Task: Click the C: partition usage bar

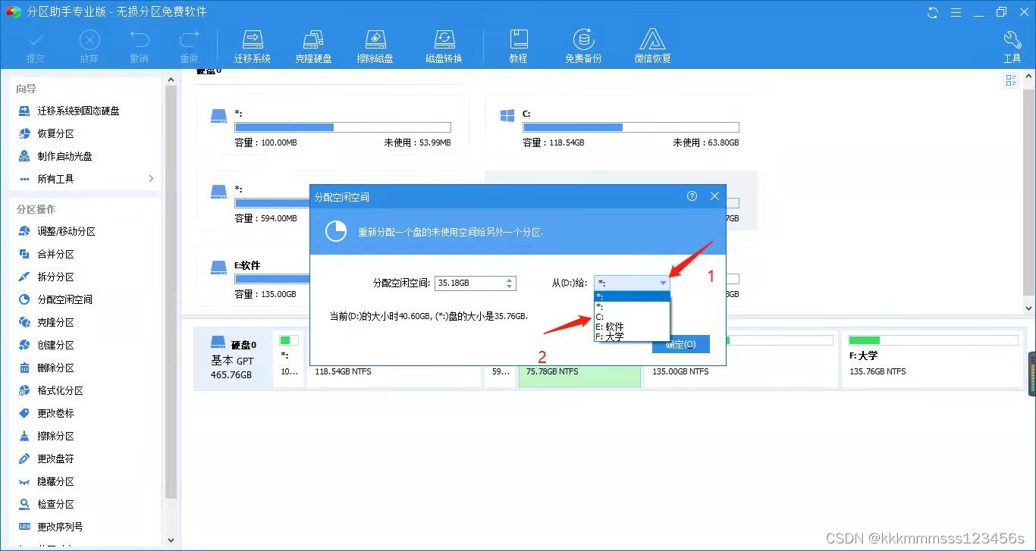Action: pyautogui.click(x=631, y=127)
